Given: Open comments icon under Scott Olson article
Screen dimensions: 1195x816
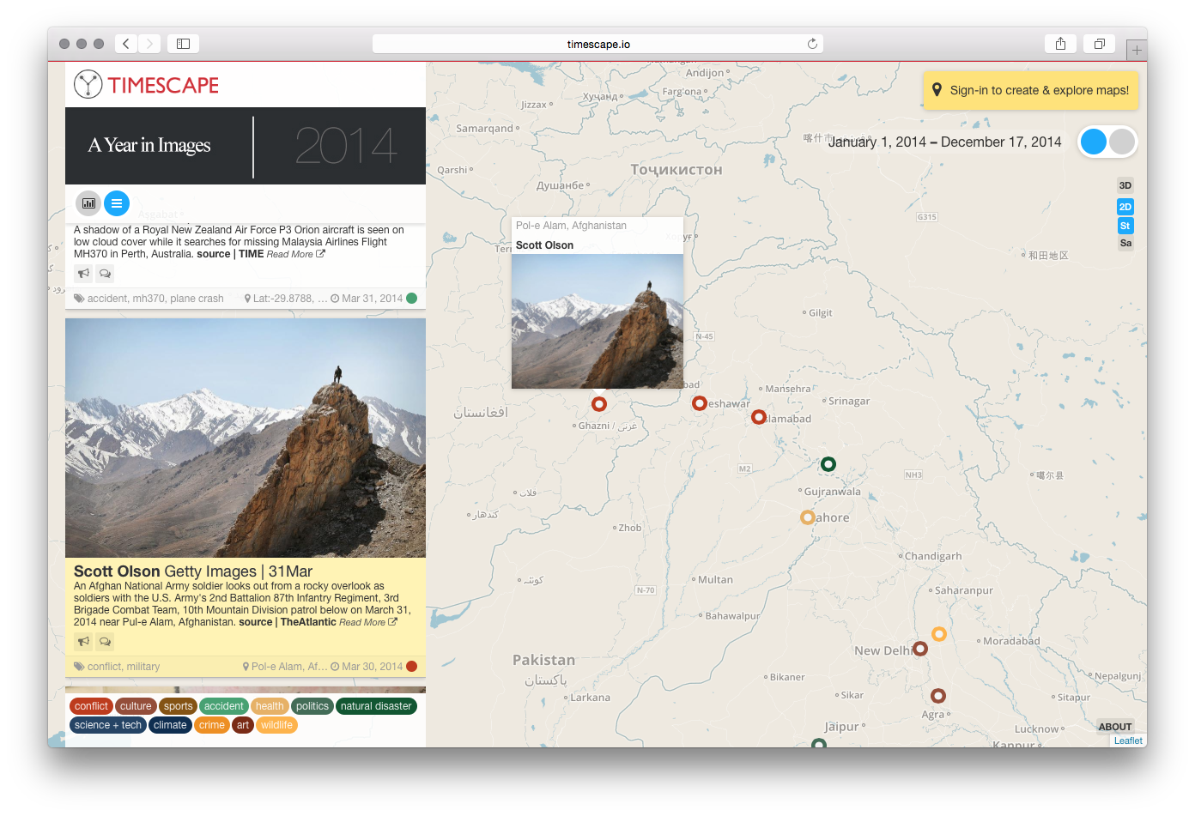Looking at the screenshot, I should (x=105, y=642).
